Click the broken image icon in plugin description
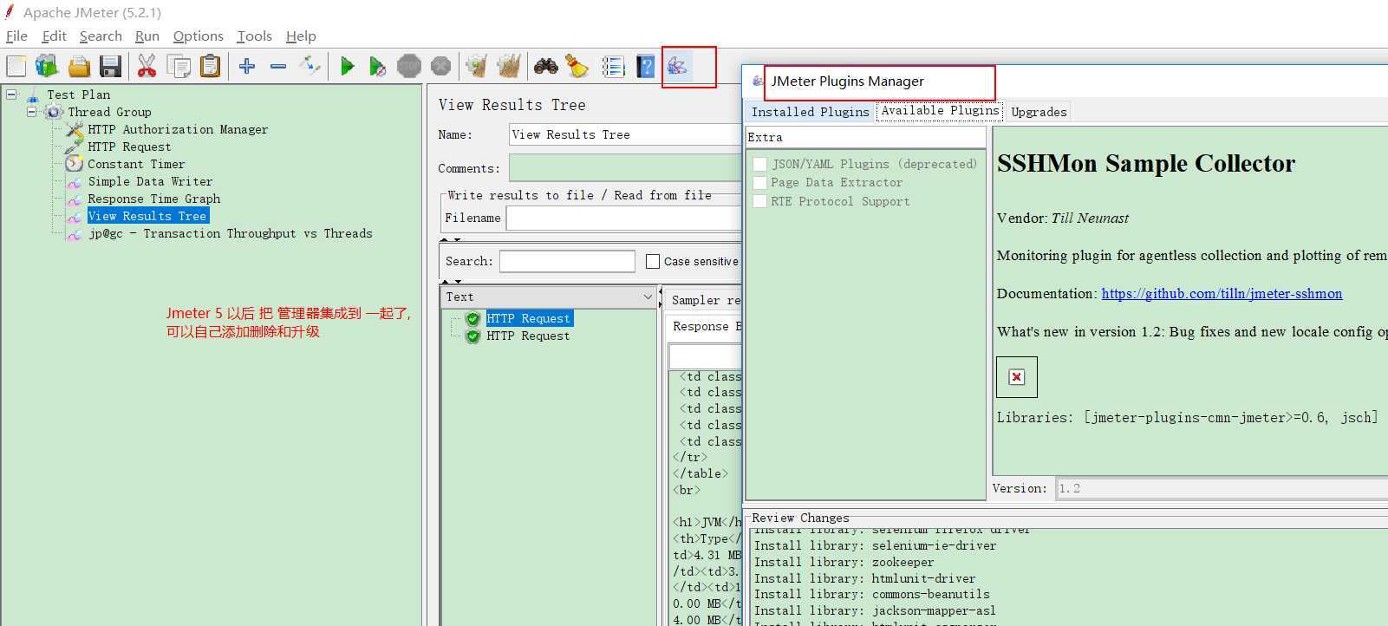Image resolution: width=1388 pixels, height=626 pixels. pos(1017,377)
